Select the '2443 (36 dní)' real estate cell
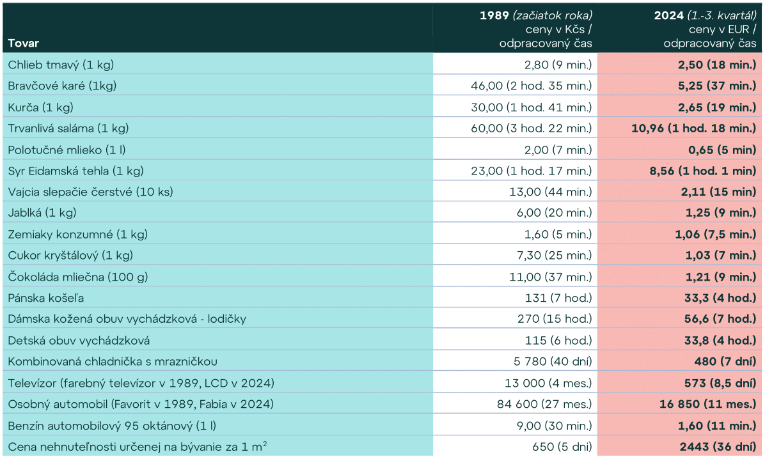The image size is (765, 459). pos(715,446)
